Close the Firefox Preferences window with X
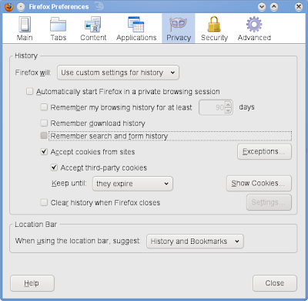This screenshot has width=308, height=301. (x=299, y=7)
